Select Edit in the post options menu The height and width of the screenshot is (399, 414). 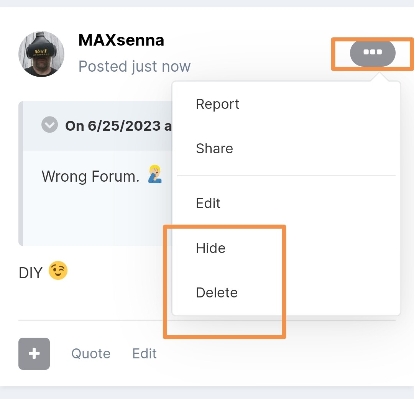click(x=208, y=203)
